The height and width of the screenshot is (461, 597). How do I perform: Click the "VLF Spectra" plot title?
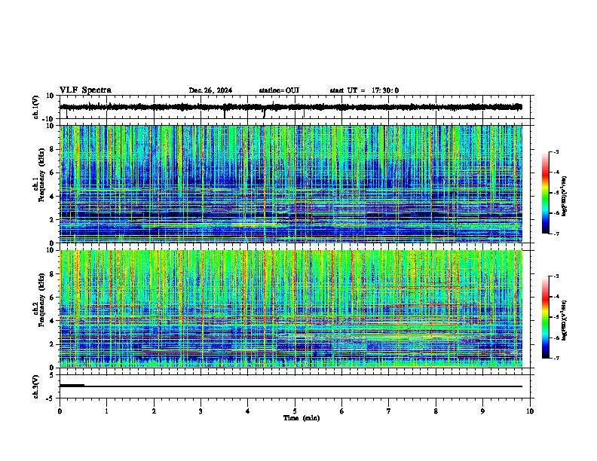[85, 90]
